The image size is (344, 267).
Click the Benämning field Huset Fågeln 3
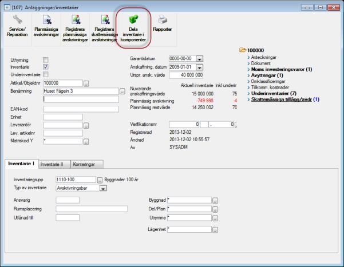[81, 91]
